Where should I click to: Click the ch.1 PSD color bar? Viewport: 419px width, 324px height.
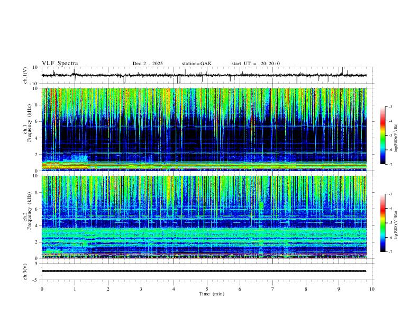(x=382, y=136)
